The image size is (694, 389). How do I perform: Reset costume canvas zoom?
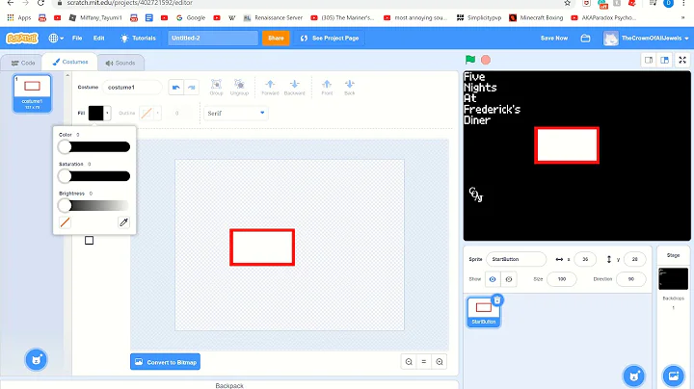423,362
